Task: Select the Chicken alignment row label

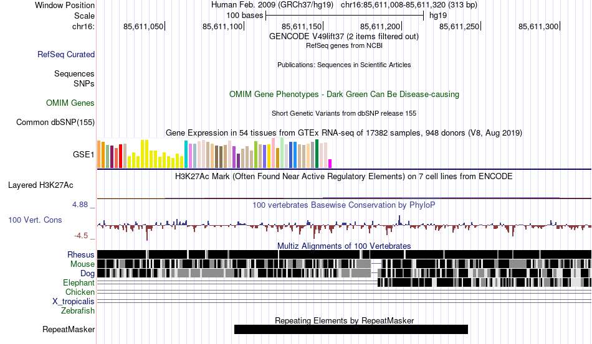Action: coord(80,292)
